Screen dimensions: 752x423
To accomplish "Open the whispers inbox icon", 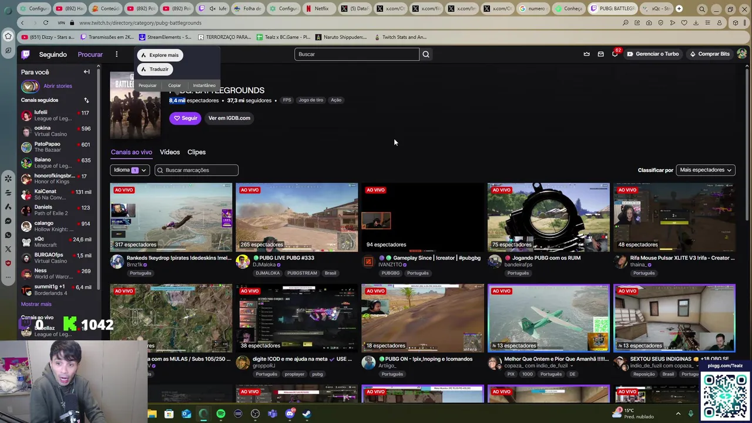I will [x=600, y=54].
